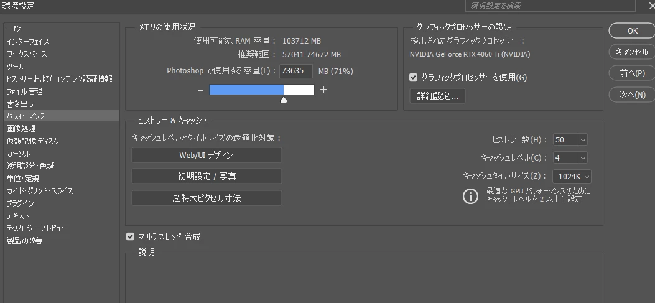Click the ヒストリー数 value 50 field
This screenshot has width=655, height=303.
tap(566, 140)
